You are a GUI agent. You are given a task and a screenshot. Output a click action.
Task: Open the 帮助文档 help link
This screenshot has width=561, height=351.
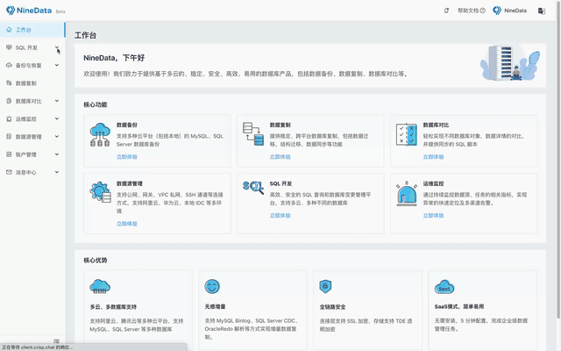[472, 11]
